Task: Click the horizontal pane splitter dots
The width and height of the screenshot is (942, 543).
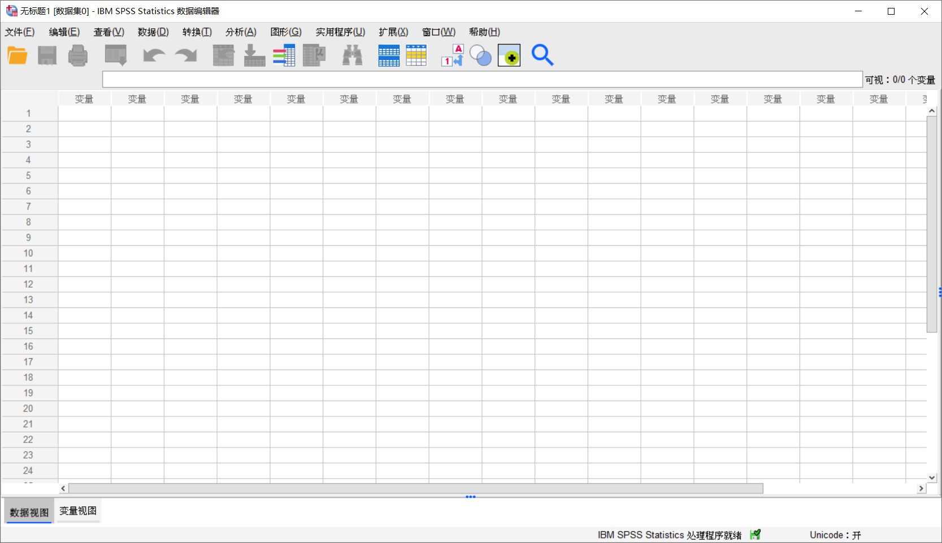Action: click(471, 497)
